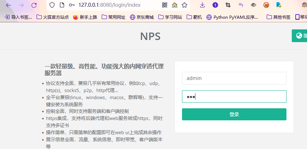
Task: Open the 京东商城 bookmark
Action: pyautogui.click(x=142, y=17)
